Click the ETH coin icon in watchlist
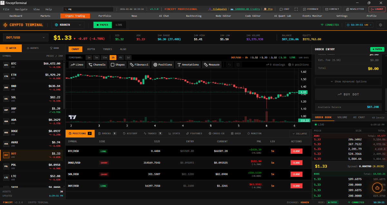Image resolution: width=387 pixels, height=205 pixels. 6,76
